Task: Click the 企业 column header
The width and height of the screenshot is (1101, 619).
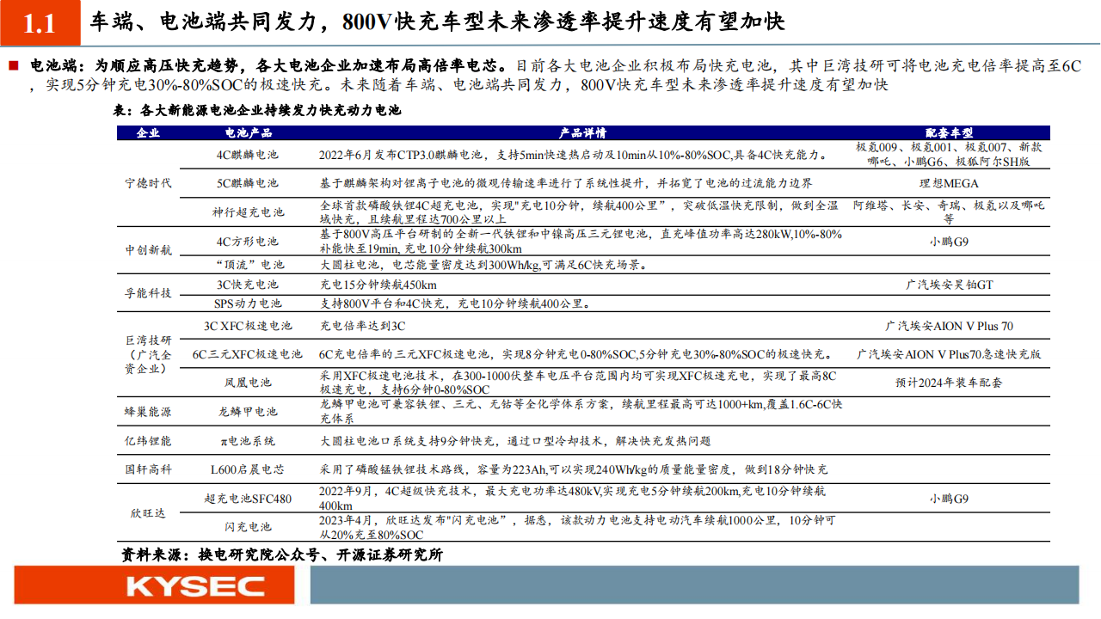Action: (148, 133)
